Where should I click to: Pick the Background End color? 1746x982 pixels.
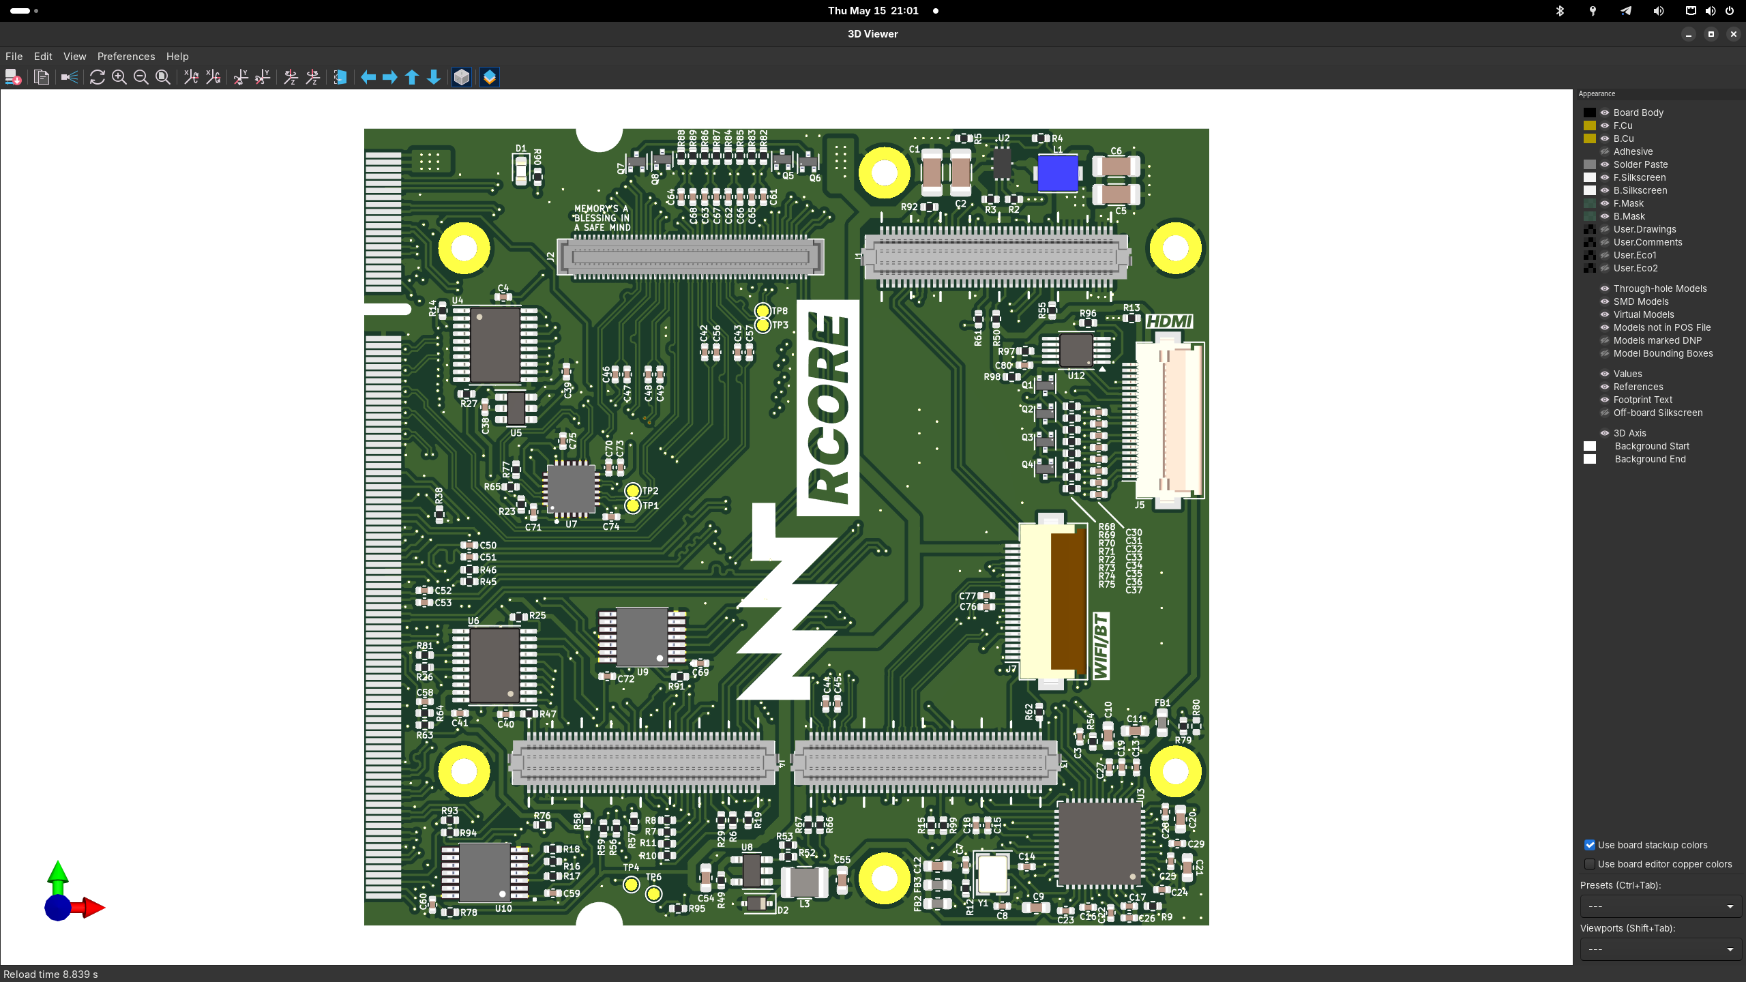click(1590, 459)
